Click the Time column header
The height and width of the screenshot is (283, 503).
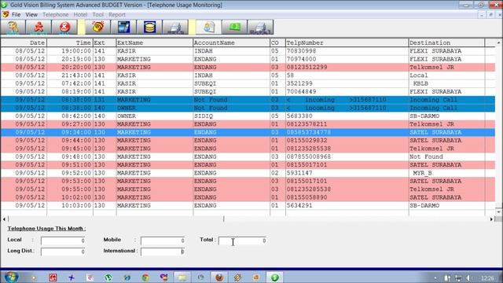click(70, 42)
